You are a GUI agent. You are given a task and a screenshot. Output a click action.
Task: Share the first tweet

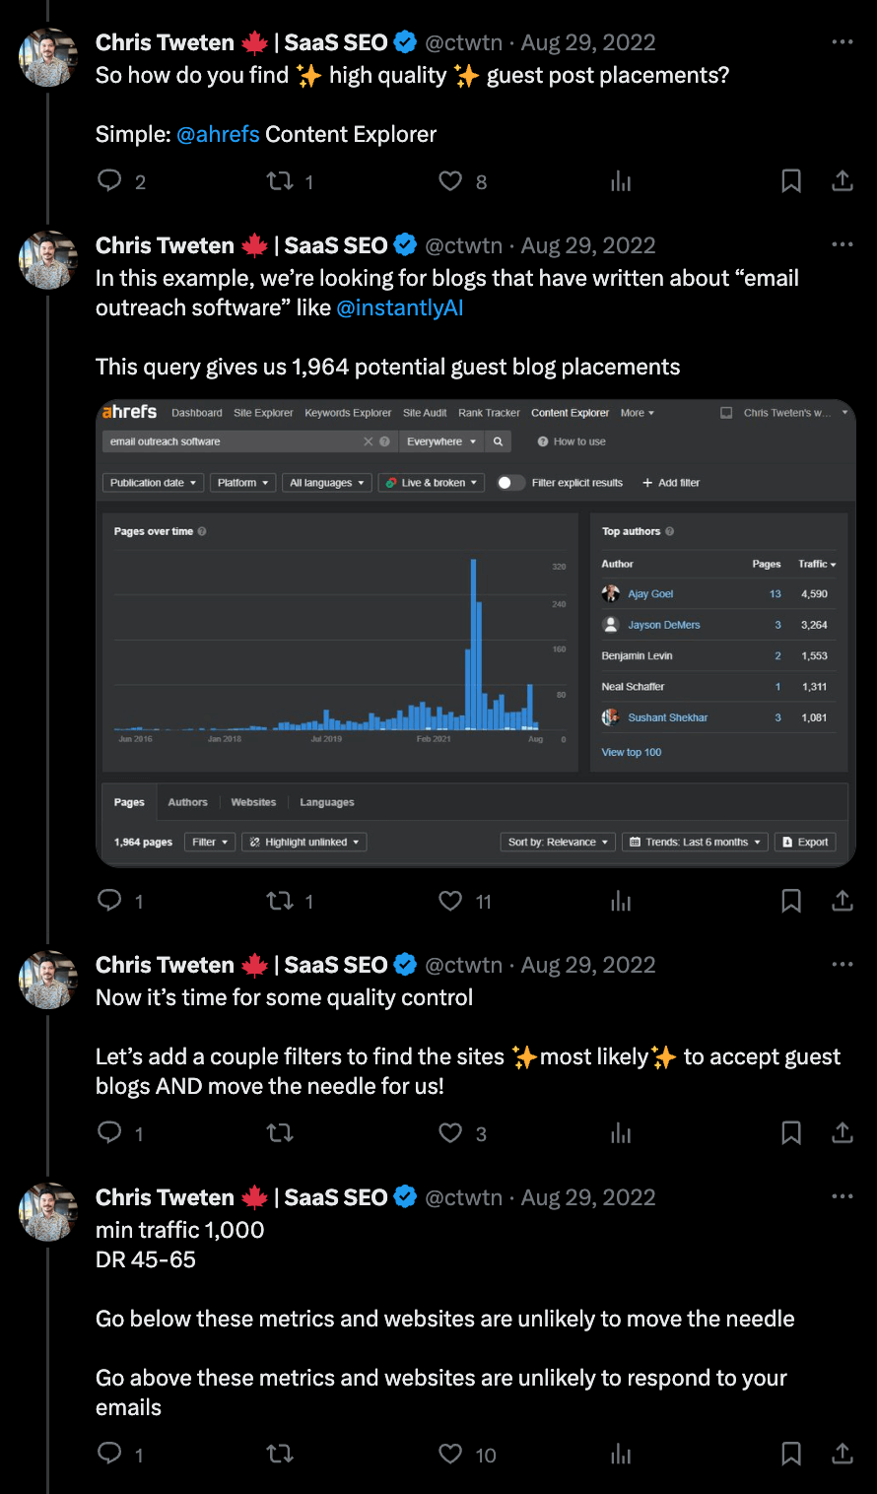coord(843,181)
